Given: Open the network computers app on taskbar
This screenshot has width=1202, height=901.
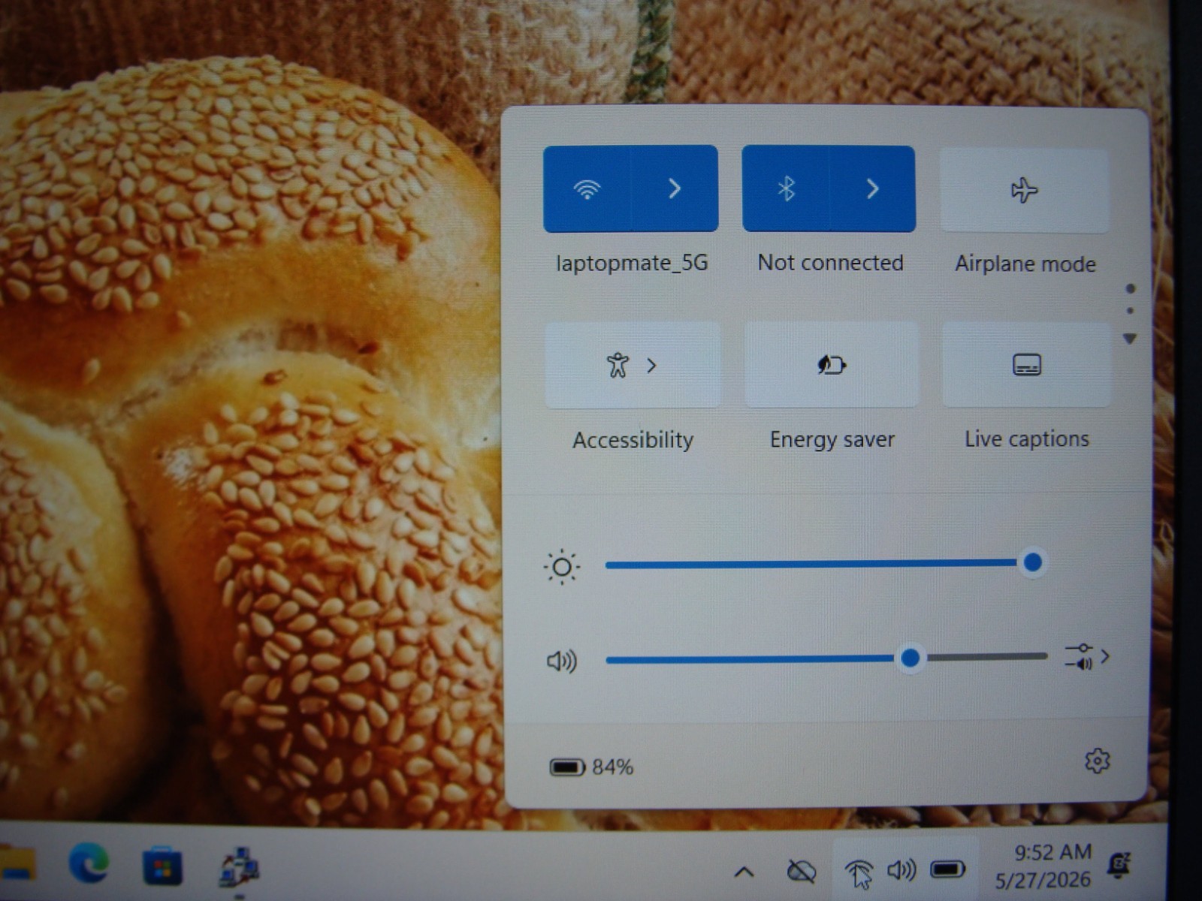Looking at the screenshot, I should (x=239, y=868).
